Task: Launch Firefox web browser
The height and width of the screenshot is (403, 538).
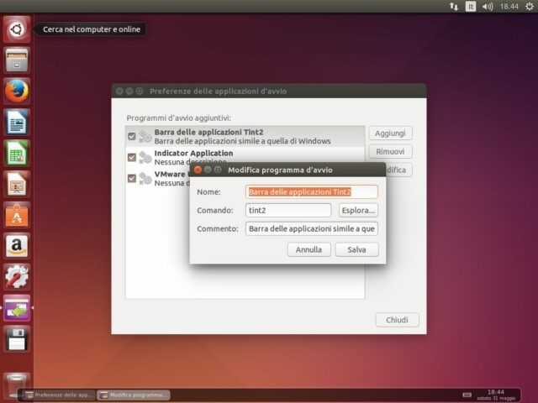Action: 16,91
